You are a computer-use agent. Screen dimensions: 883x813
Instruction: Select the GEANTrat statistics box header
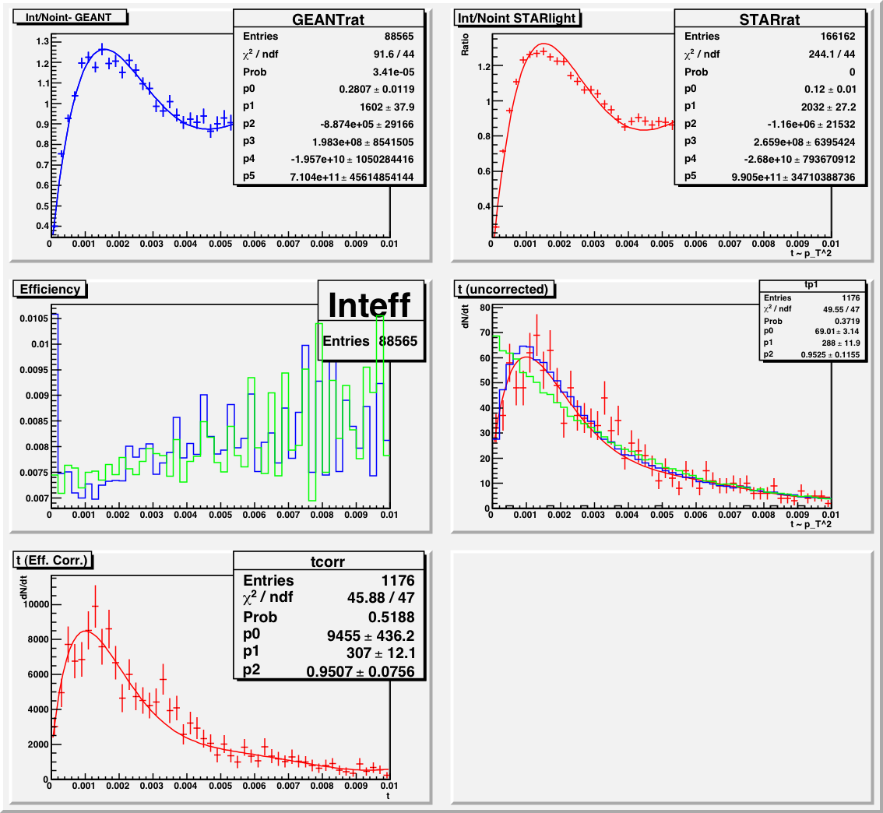coord(329,19)
